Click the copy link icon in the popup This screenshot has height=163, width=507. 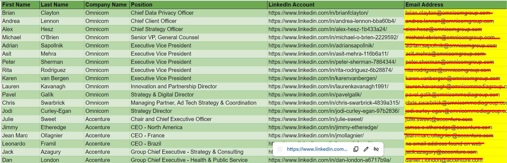356,149
